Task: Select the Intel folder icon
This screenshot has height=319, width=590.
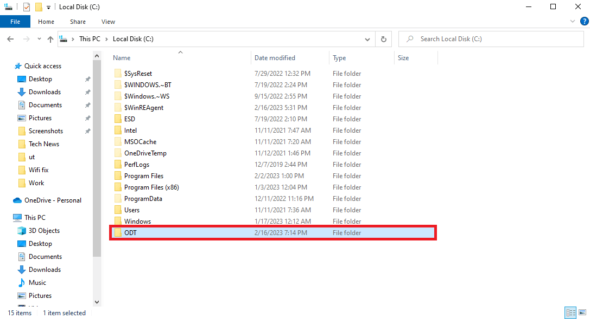Action: (118, 131)
